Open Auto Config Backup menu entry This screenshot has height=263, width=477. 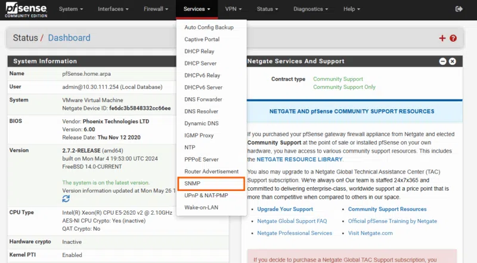209,27
